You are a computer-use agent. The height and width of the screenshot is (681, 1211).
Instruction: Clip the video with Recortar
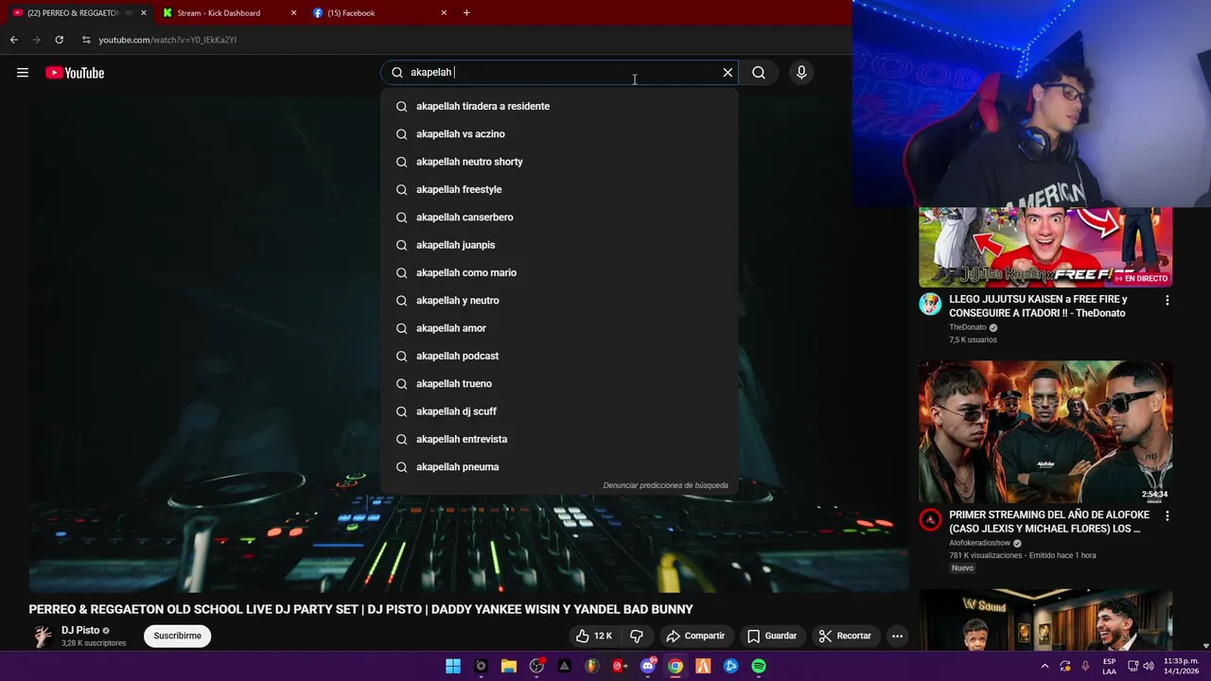point(845,636)
